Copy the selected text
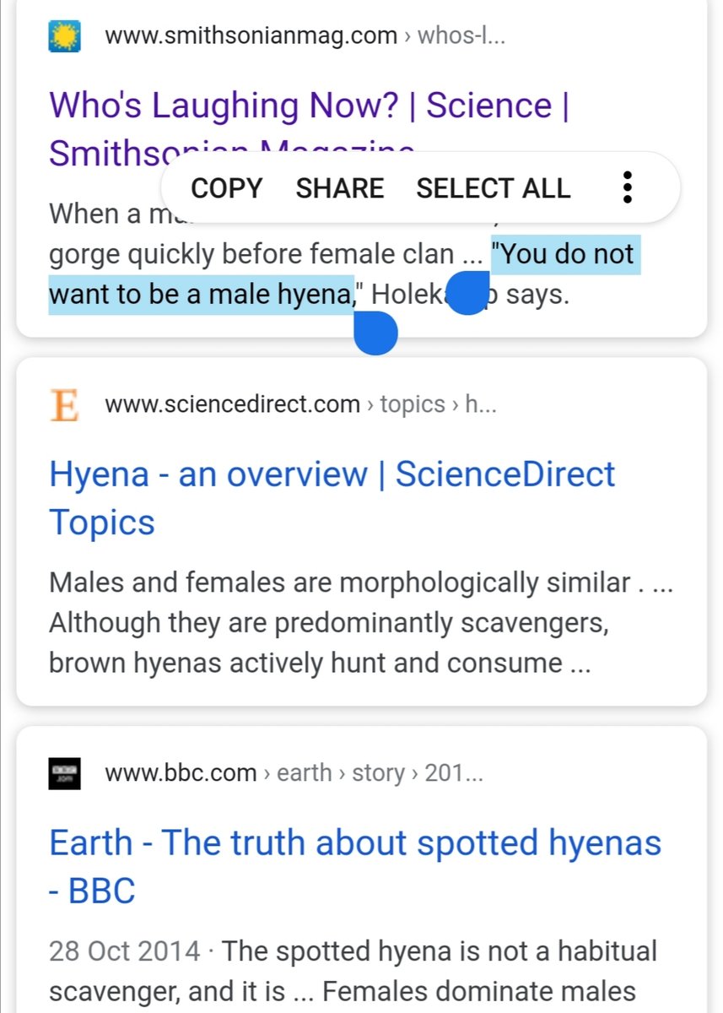 coord(227,187)
